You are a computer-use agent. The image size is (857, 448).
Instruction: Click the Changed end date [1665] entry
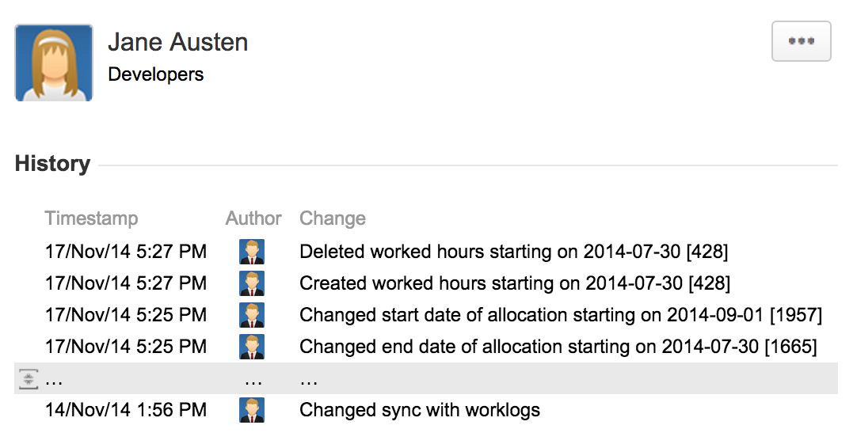coord(558,347)
